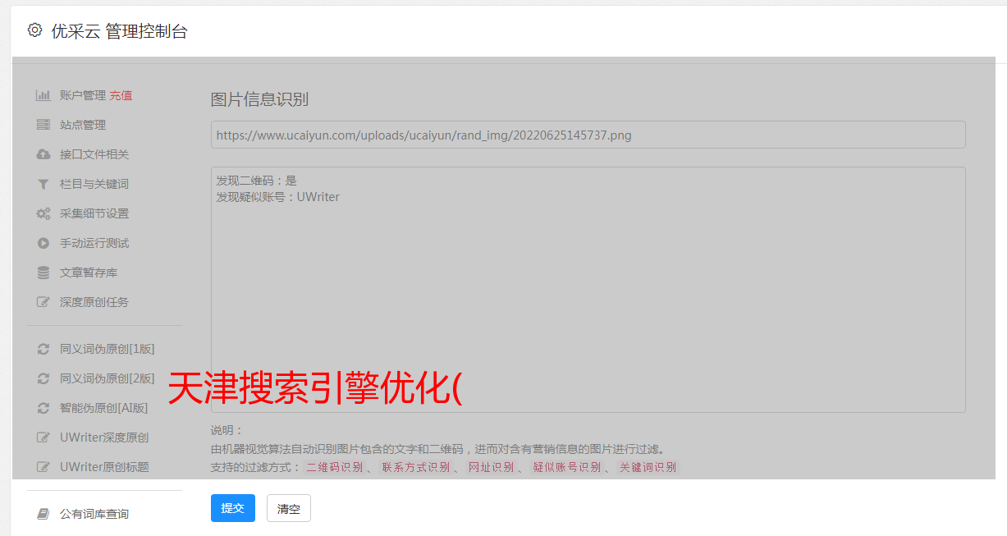Click the 发现二维码：是 result line
1007x536 pixels.
tap(257, 181)
